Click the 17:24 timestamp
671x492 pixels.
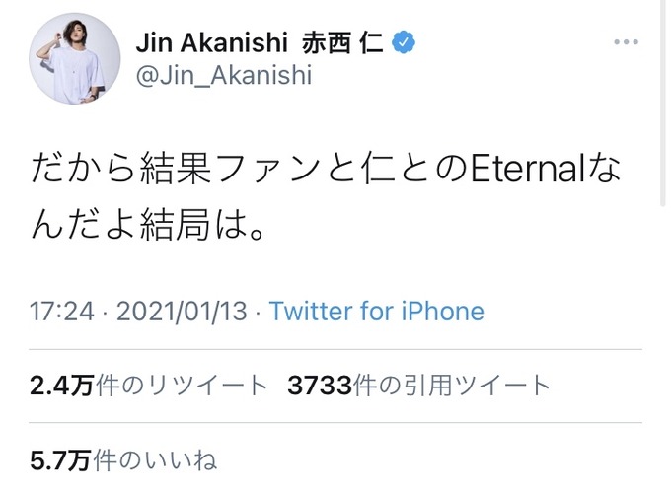(62, 311)
